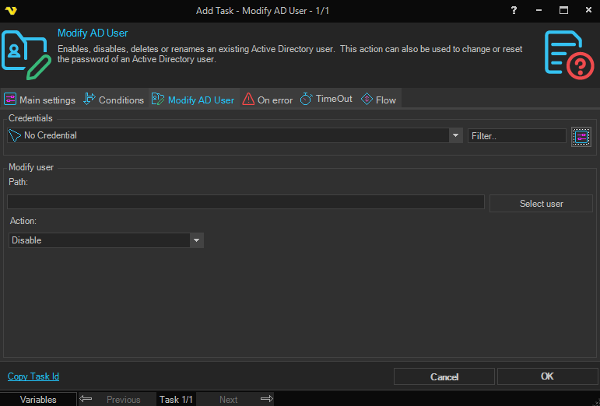Click the application logo in title bar
The width and height of the screenshot is (600, 406).
pos(11,10)
